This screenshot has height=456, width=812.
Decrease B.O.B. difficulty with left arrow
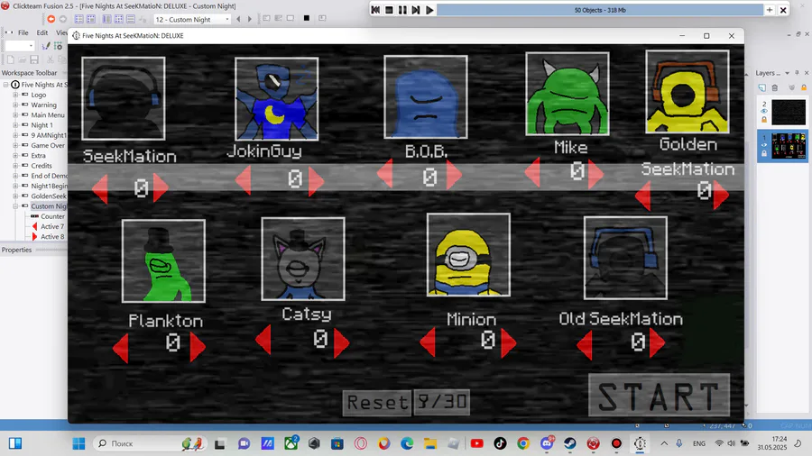(x=384, y=173)
